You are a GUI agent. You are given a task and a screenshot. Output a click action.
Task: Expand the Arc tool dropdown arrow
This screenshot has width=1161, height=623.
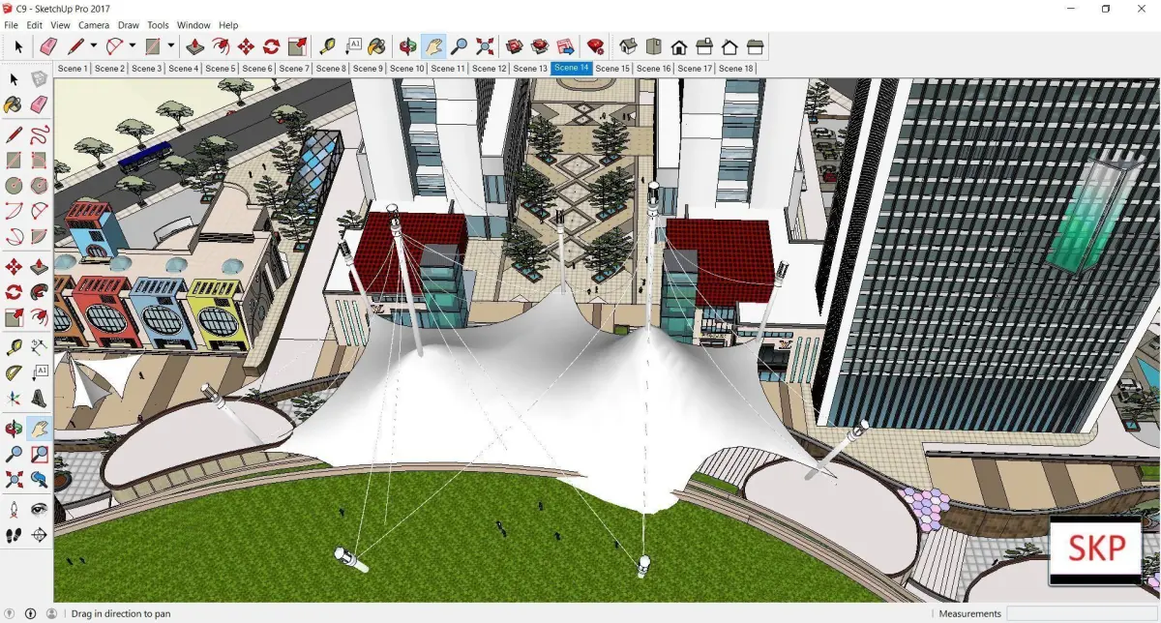133,45
